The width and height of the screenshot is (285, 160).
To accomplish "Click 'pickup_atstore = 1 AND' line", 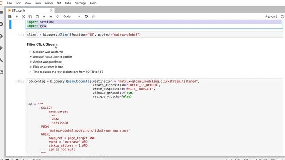I will [x=68, y=146].
